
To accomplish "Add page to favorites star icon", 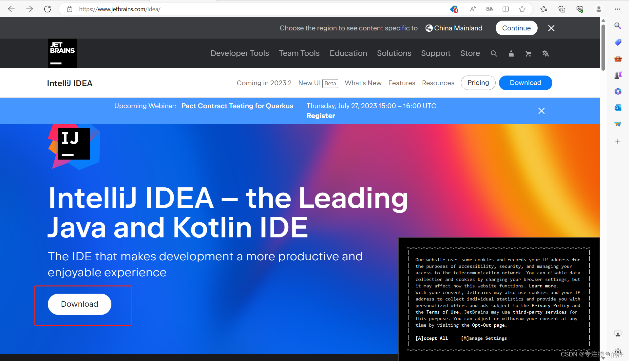I will [522, 9].
